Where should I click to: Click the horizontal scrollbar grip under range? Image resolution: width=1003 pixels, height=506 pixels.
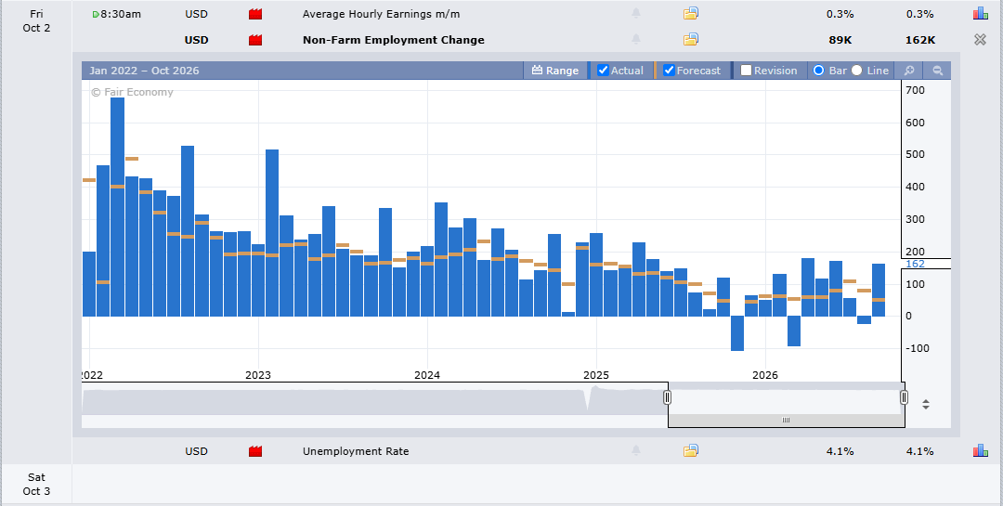coord(786,421)
